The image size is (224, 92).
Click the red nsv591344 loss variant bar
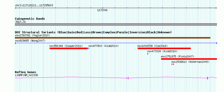click(68, 48)
